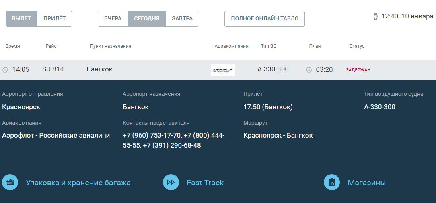Image resolution: width=436 pixels, height=203 pixels.
Task: Switch to Вылет departures toggle
Action: point(21,19)
